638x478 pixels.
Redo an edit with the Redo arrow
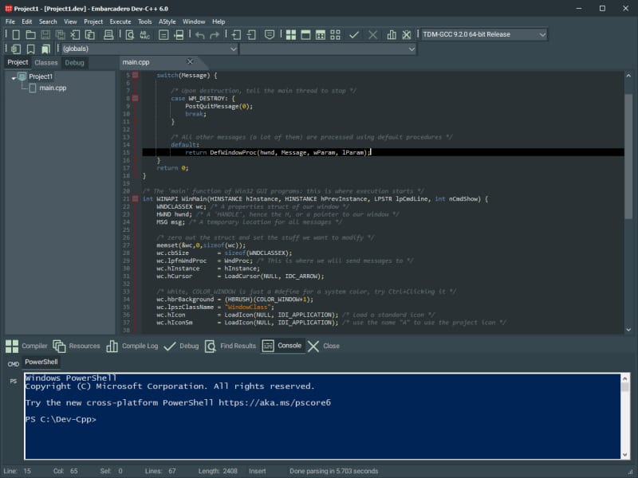tap(215, 34)
